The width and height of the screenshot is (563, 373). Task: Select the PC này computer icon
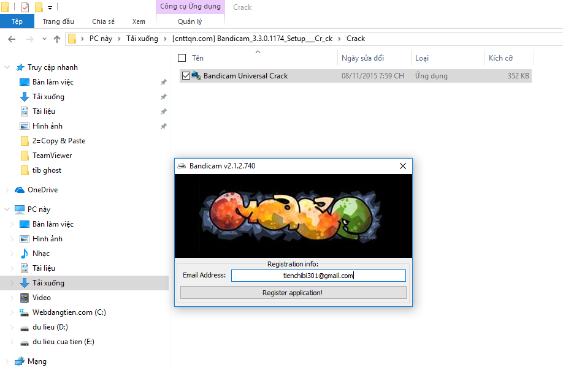click(x=20, y=209)
